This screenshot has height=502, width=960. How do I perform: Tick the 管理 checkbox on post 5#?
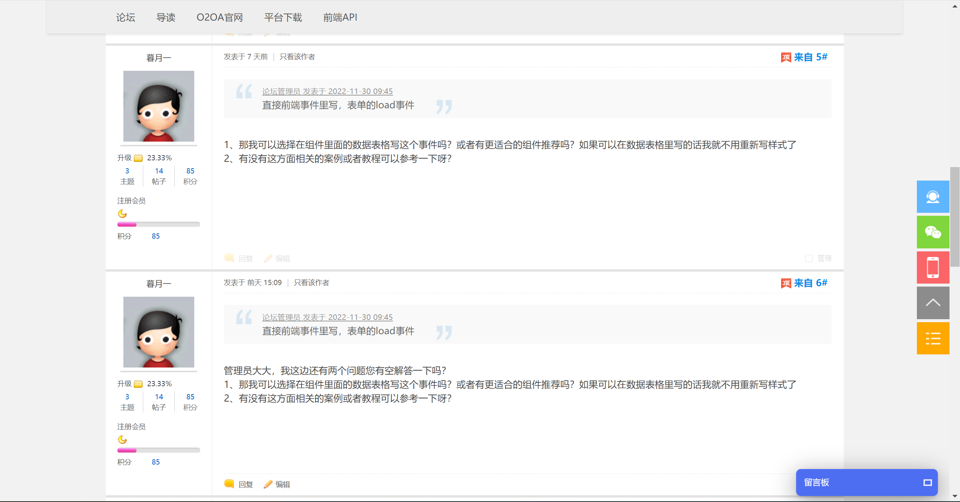tap(809, 258)
